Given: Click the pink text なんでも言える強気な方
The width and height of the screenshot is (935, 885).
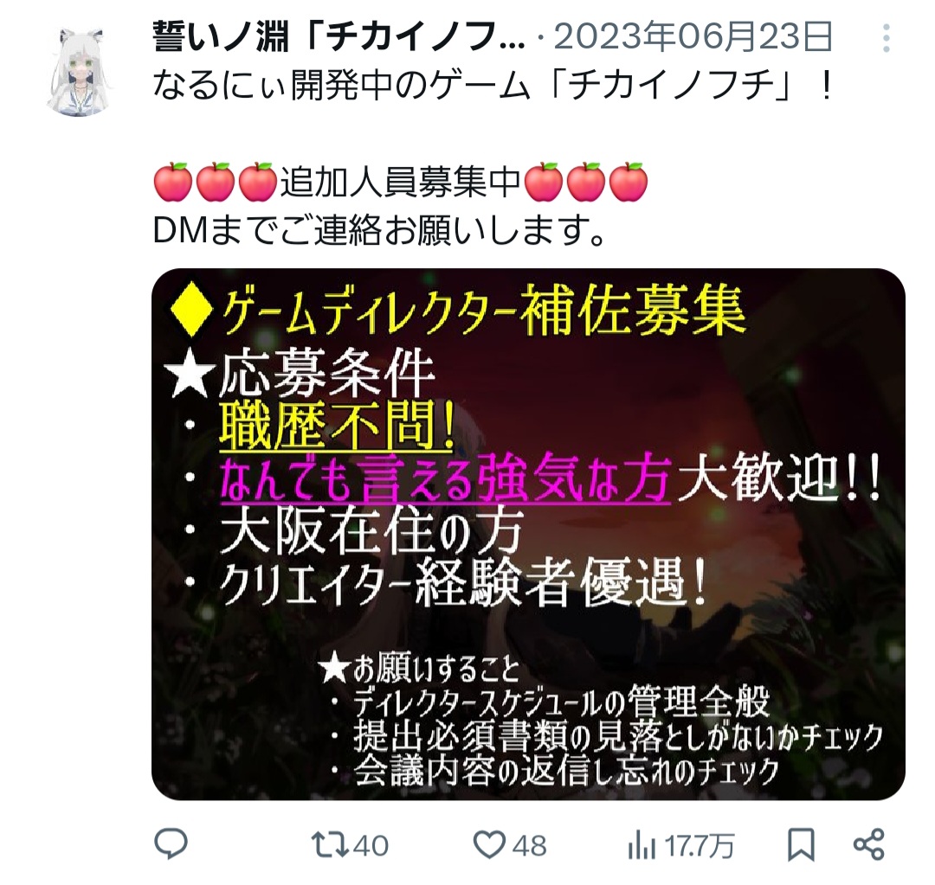Looking at the screenshot, I should click(446, 478).
